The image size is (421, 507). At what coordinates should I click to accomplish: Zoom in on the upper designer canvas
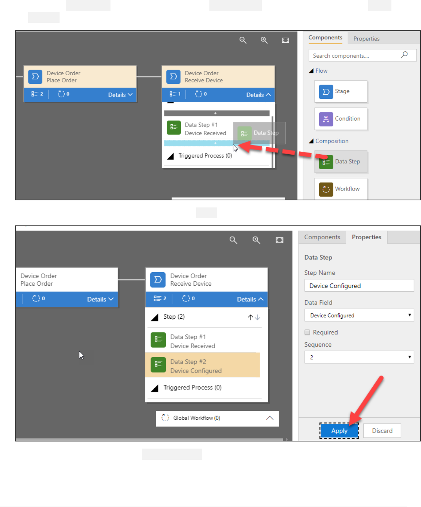(x=264, y=40)
